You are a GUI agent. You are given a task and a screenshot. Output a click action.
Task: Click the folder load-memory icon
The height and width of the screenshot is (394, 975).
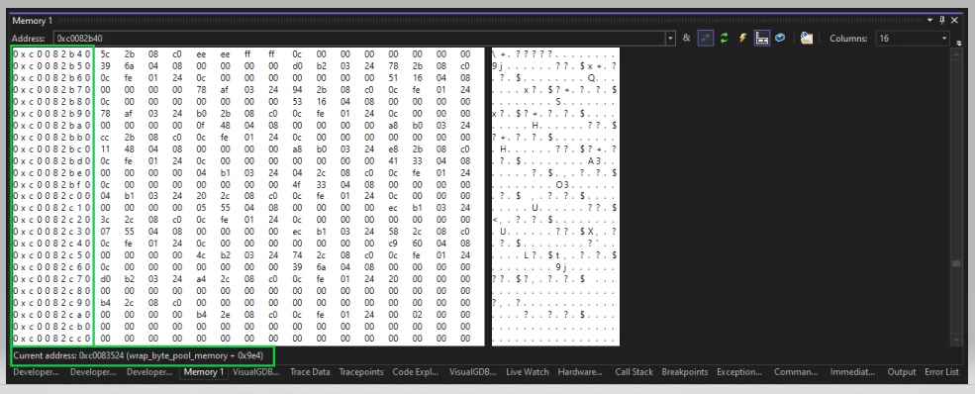[x=807, y=38]
